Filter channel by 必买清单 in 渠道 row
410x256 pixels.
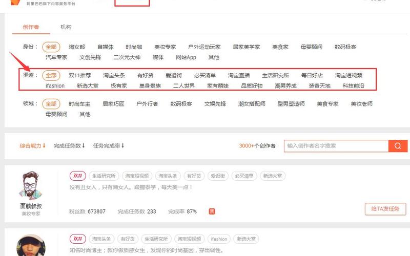click(x=204, y=75)
